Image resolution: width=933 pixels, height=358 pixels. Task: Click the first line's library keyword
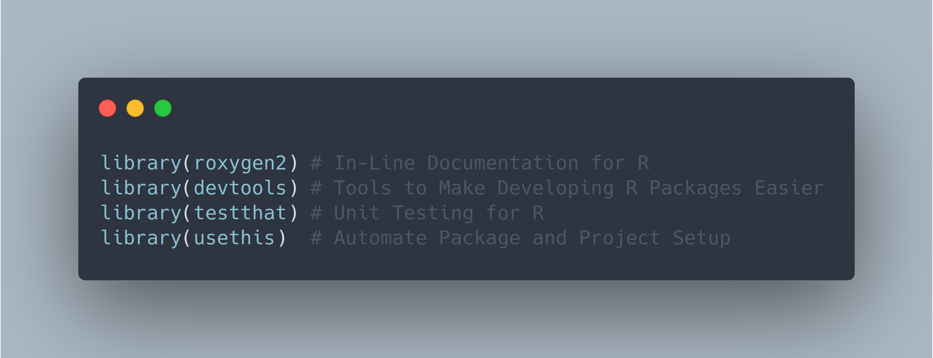pyautogui.click(x=141, y=163)
